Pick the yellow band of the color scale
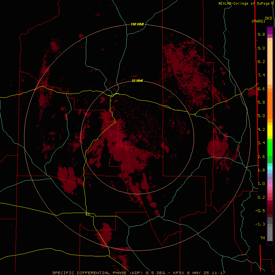The image size is (275, 275). (270, 131)
